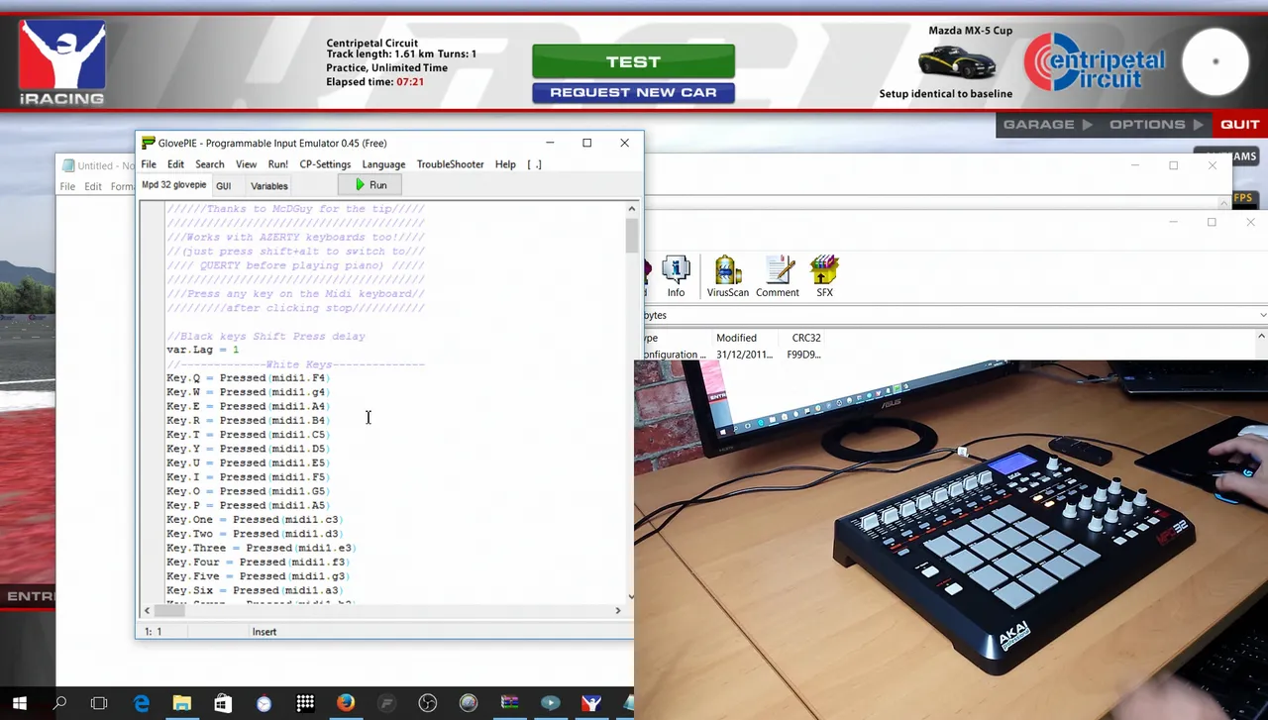Click the '31/12/2011...' modified date cell

click(745, 355)
